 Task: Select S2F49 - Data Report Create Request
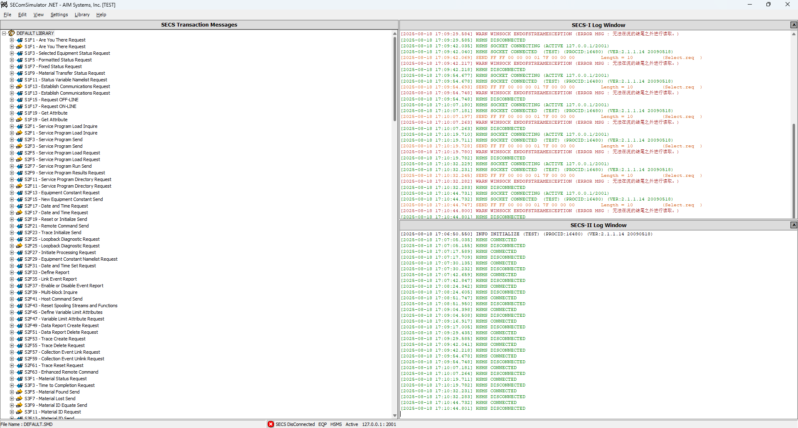coord(62,325)
